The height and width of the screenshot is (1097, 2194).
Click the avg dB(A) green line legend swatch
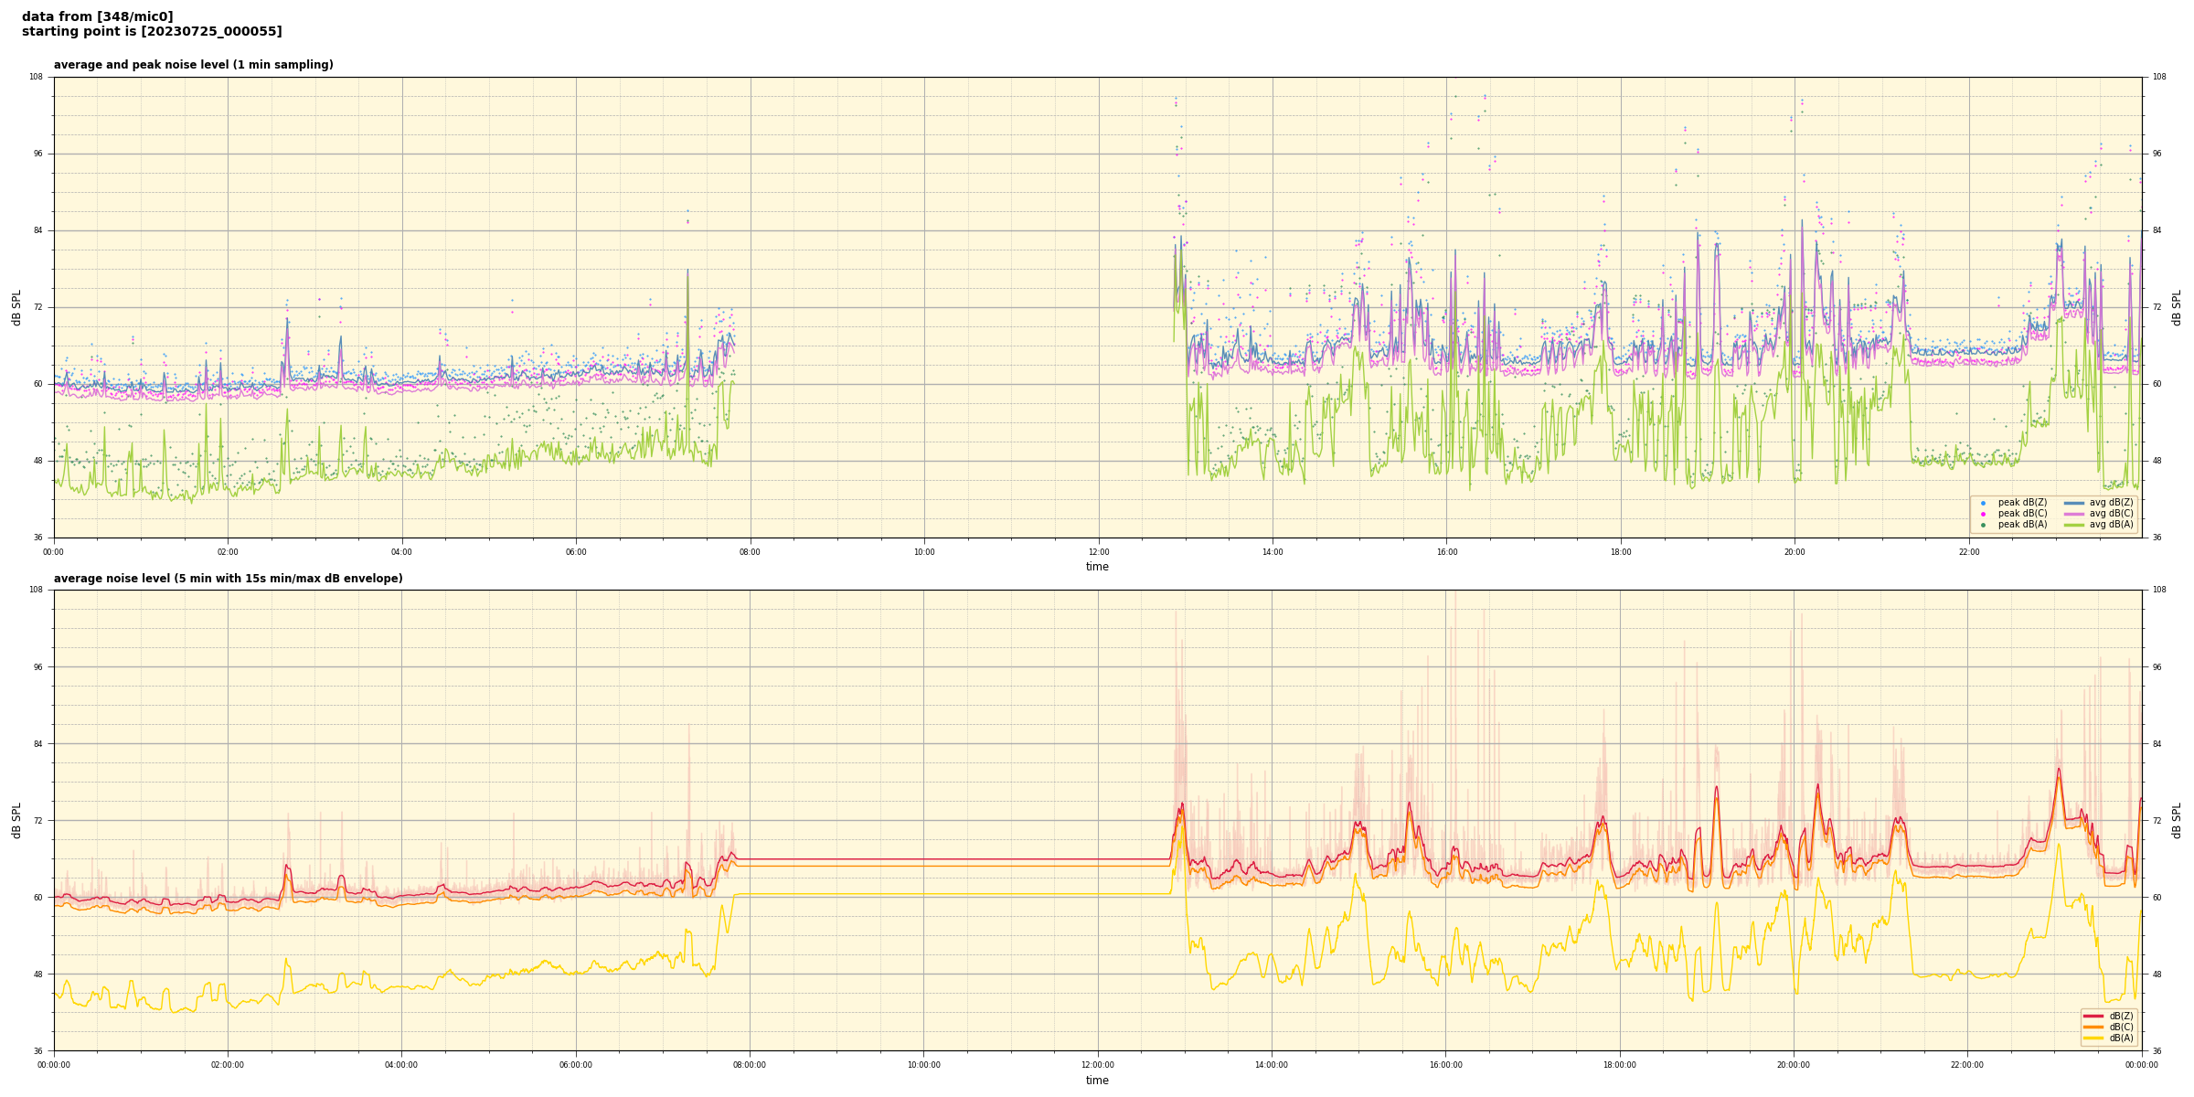click(x=2073, y=525)
